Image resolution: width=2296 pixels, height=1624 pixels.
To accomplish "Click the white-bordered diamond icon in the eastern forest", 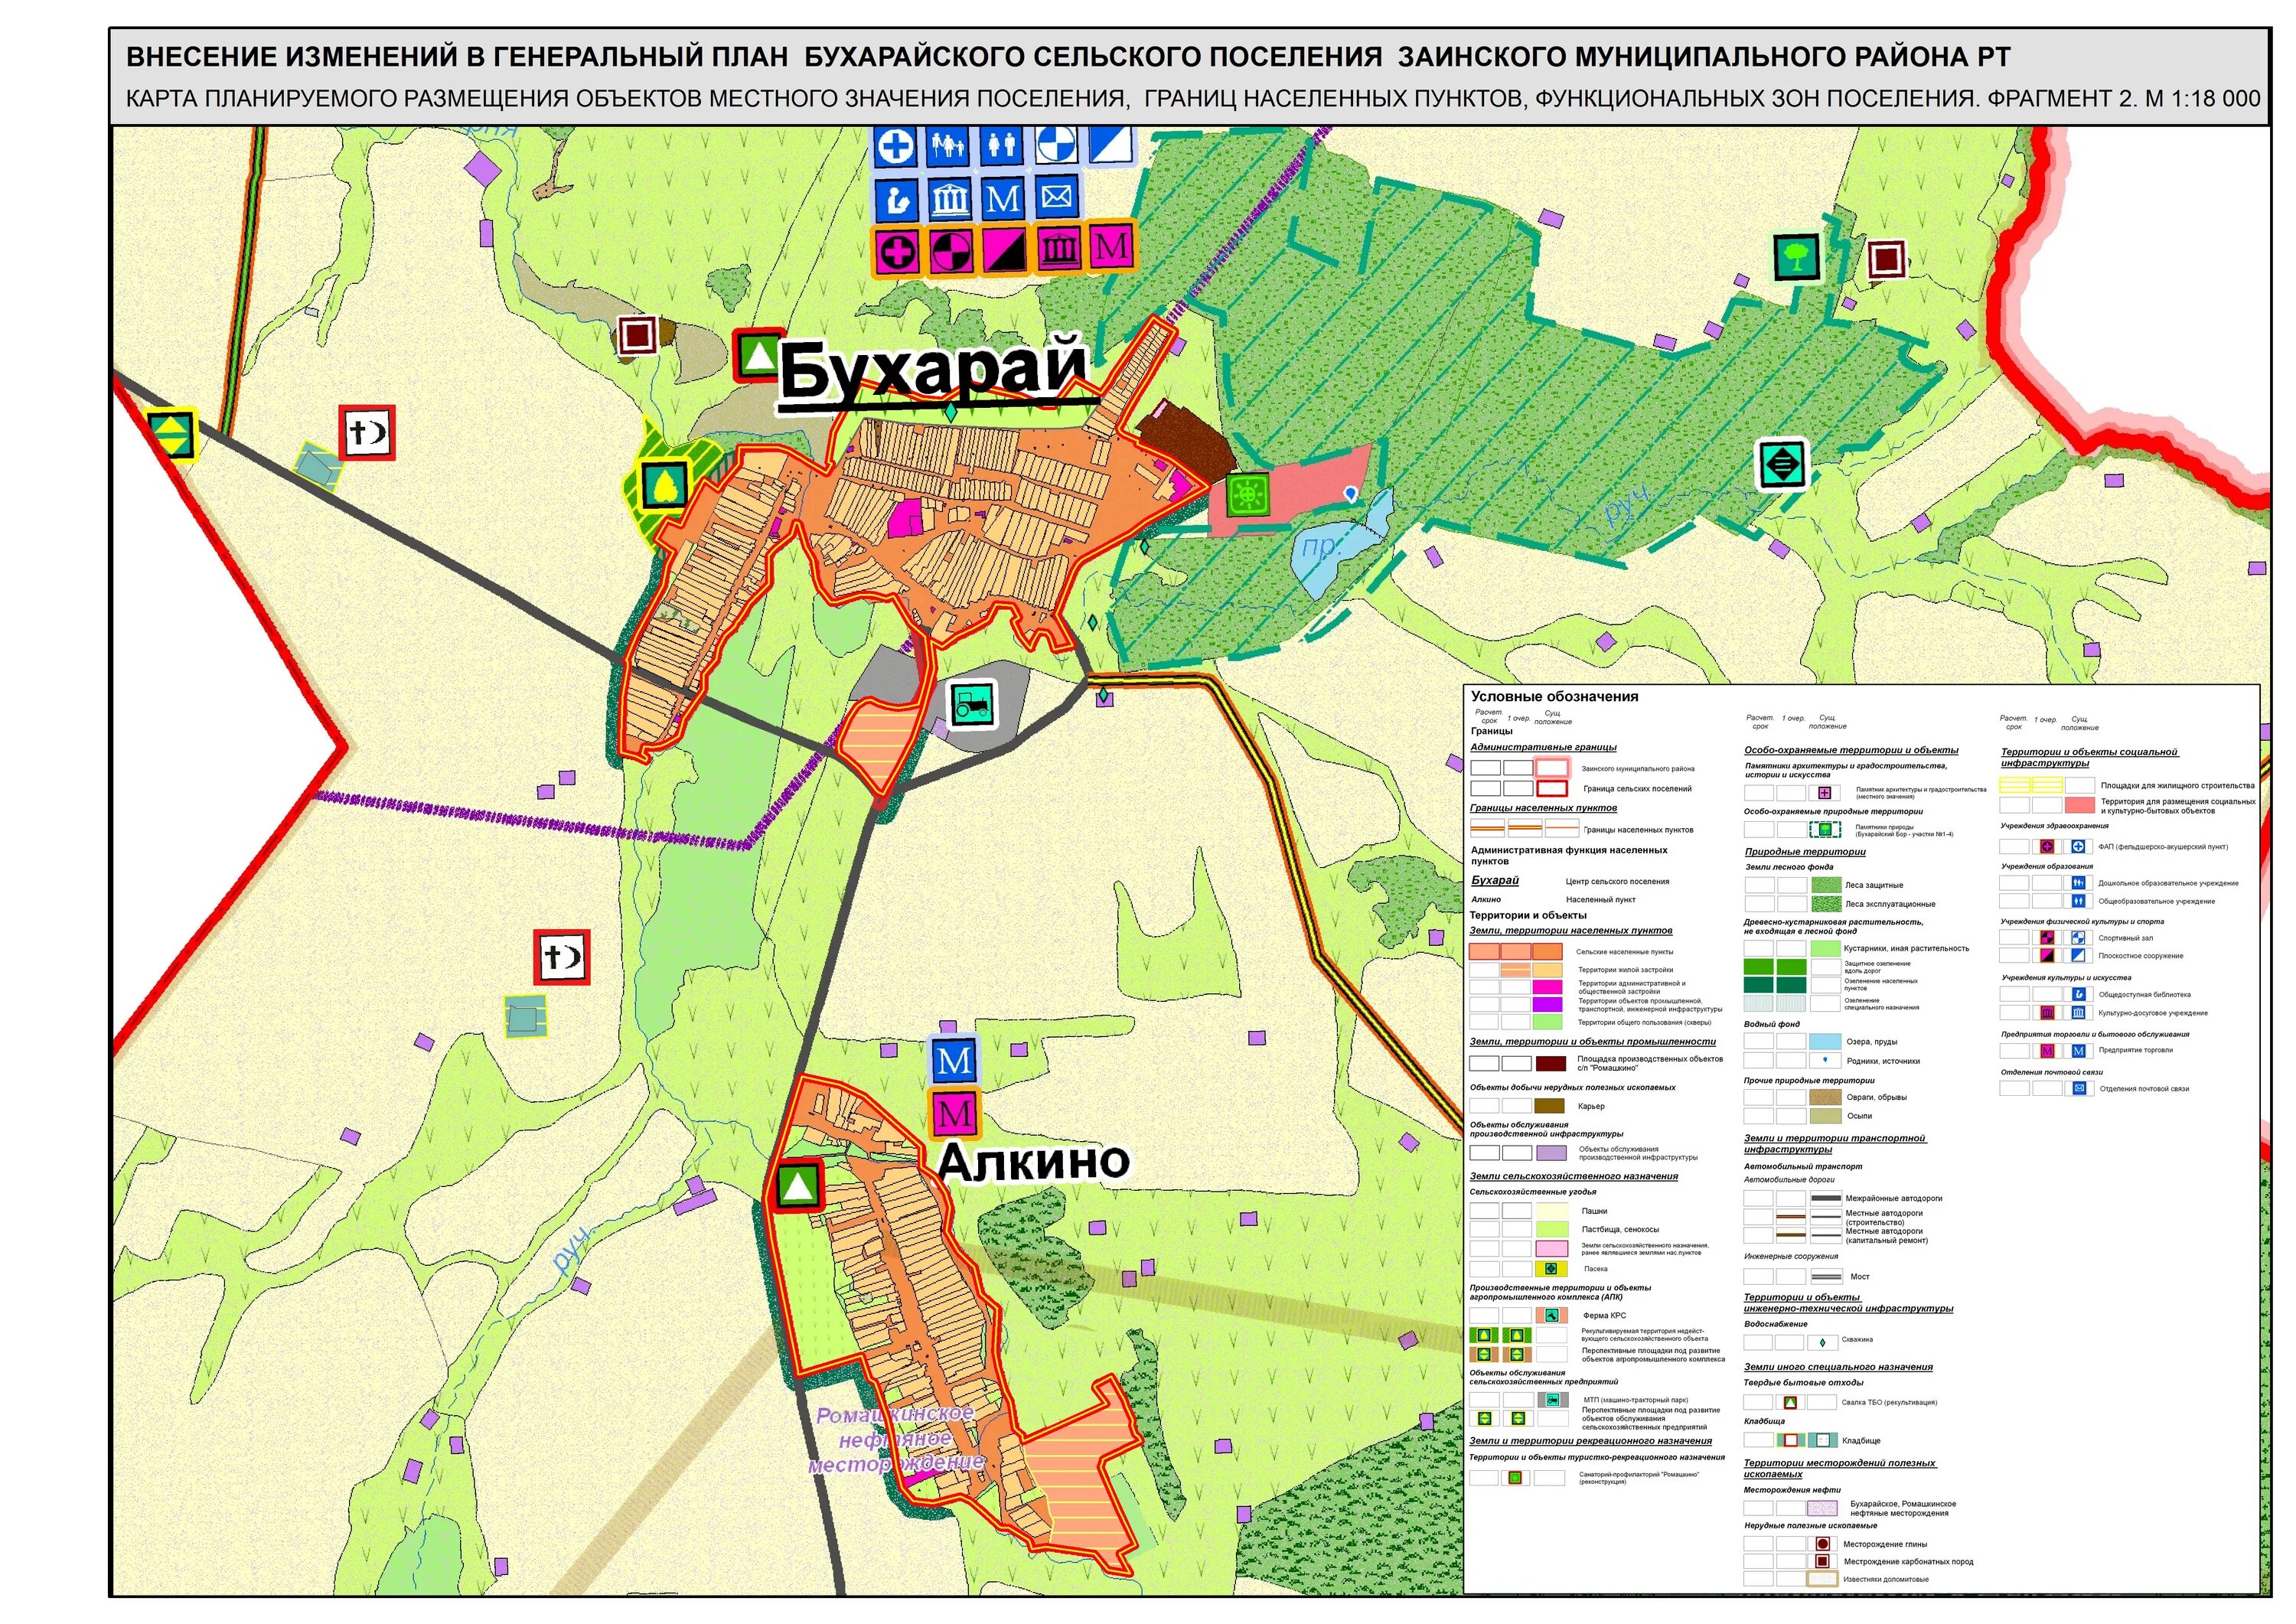I will (1783, 464).
